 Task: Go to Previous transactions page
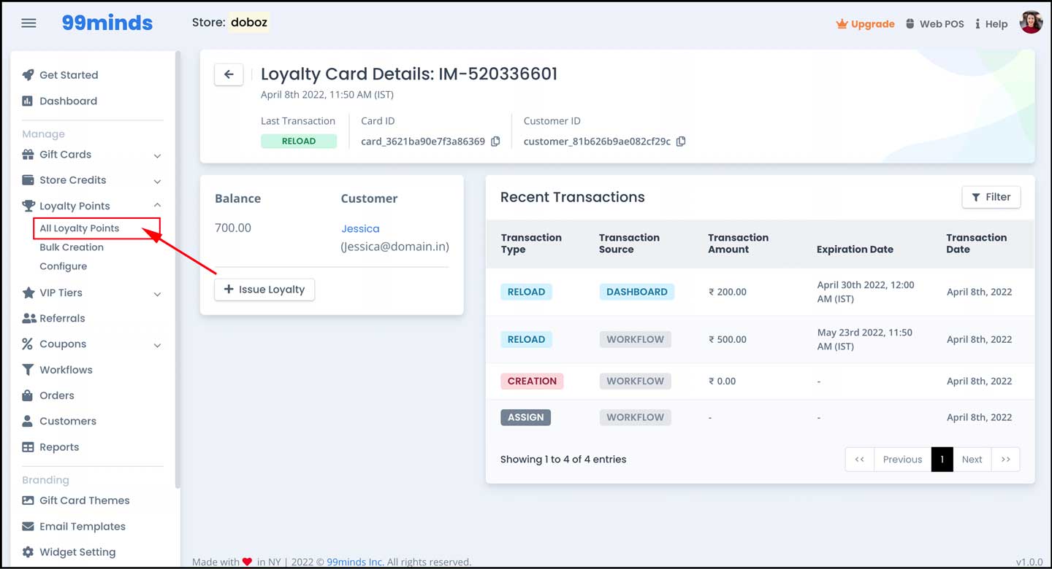902,460
